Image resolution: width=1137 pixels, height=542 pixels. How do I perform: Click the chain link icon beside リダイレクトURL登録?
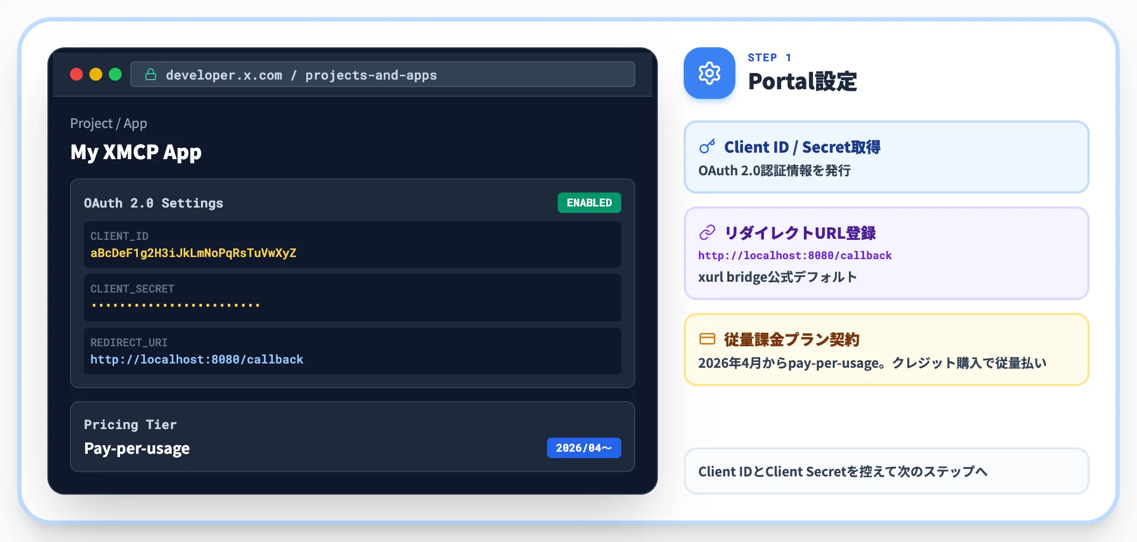[x=707, y=232]
